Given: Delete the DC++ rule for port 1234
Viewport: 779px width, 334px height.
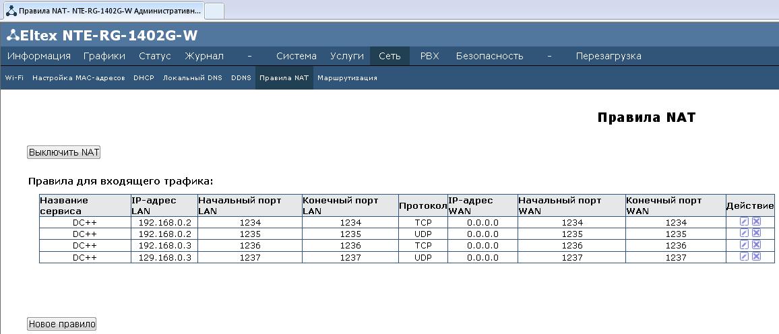Looking at the screenshot, I should tap(756, 222).
